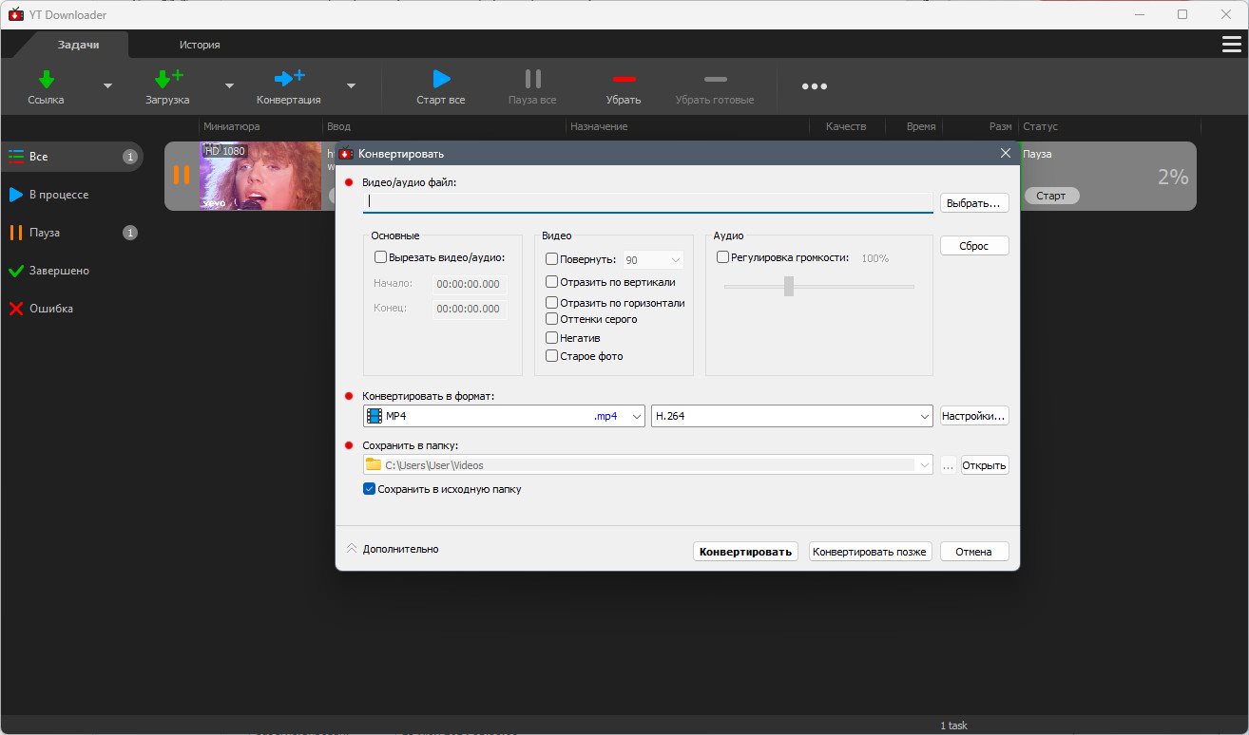Click the volume adjustment slider handle
This screenshot has width=1249, height=735.
pyautogui.click(x=789, y=286)
